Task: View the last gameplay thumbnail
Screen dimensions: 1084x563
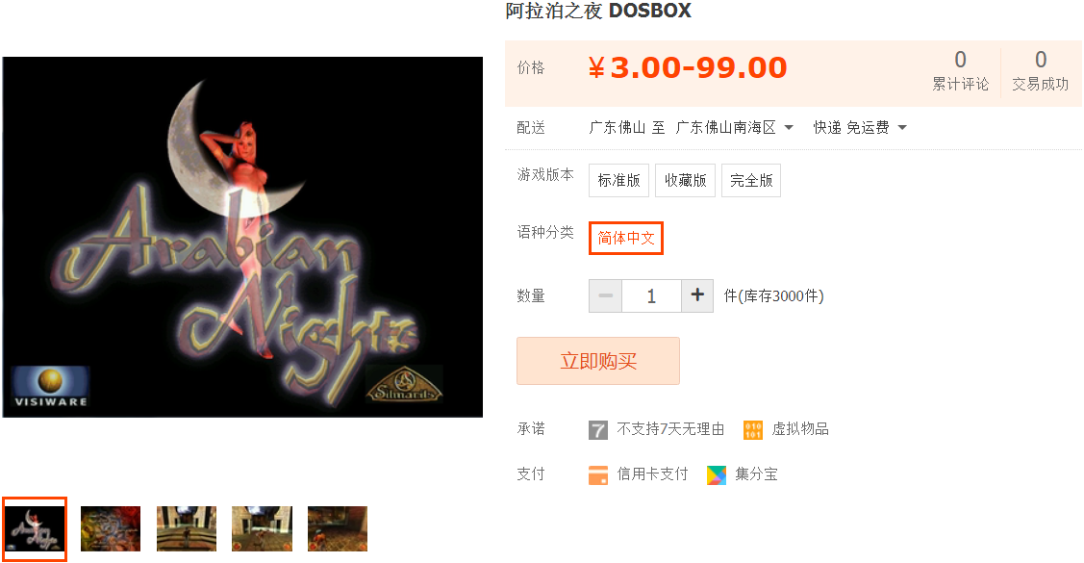Action: point(338,529)
